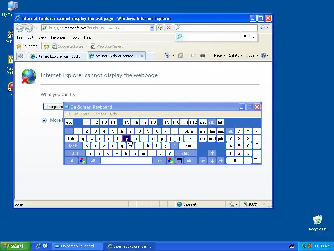Click the esc key on keyboard
Image resolution: width=334 pixels, height=251 pixels.
pos(69,122)
